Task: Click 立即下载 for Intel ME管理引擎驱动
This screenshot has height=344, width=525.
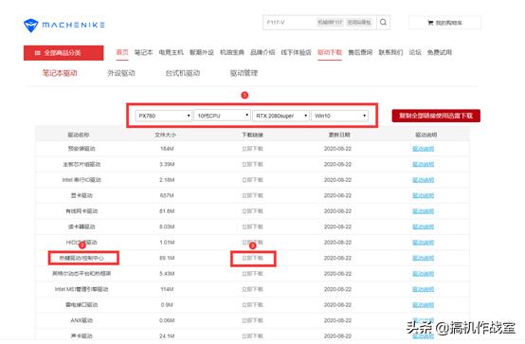Action: tap(252, 289)
